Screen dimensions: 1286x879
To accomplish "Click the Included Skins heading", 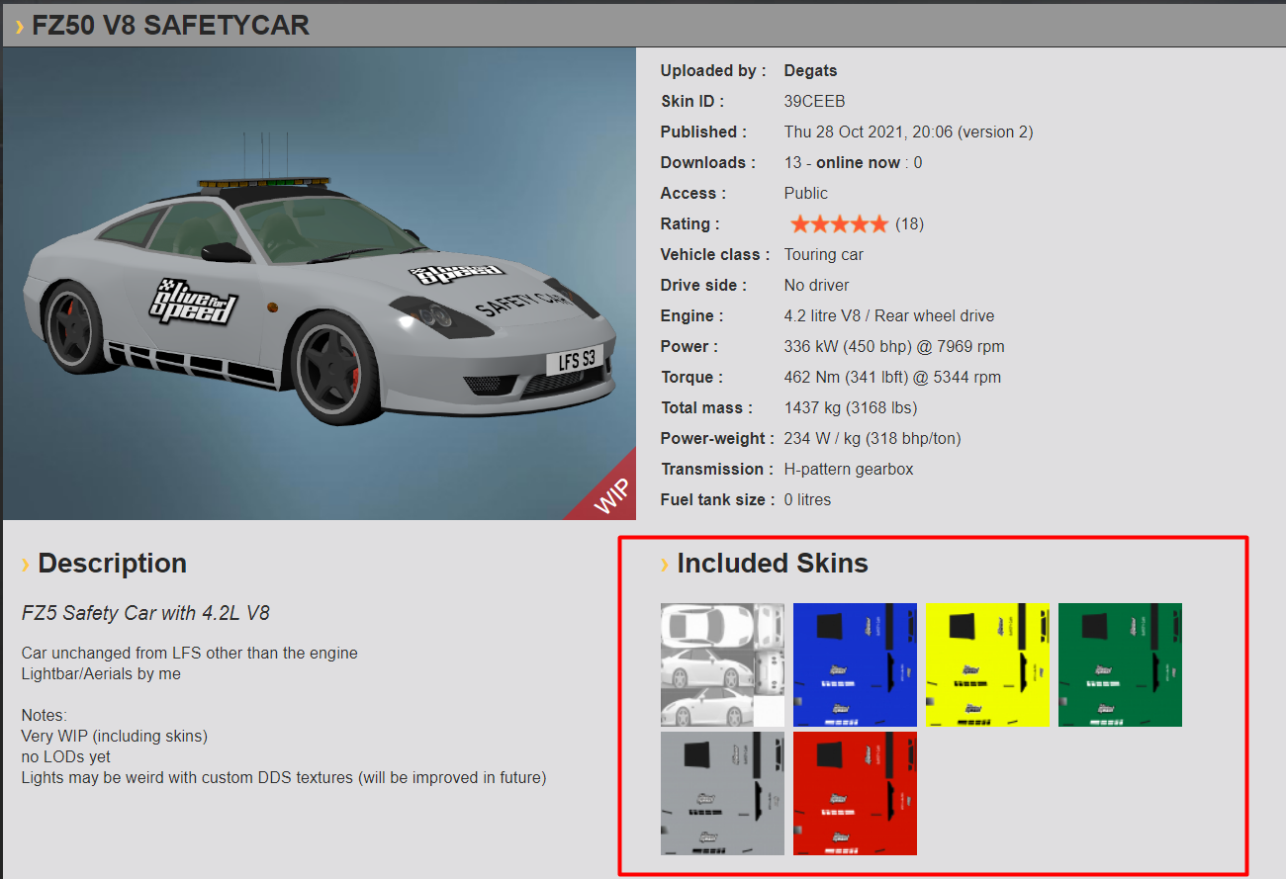I will click(773, 564).
